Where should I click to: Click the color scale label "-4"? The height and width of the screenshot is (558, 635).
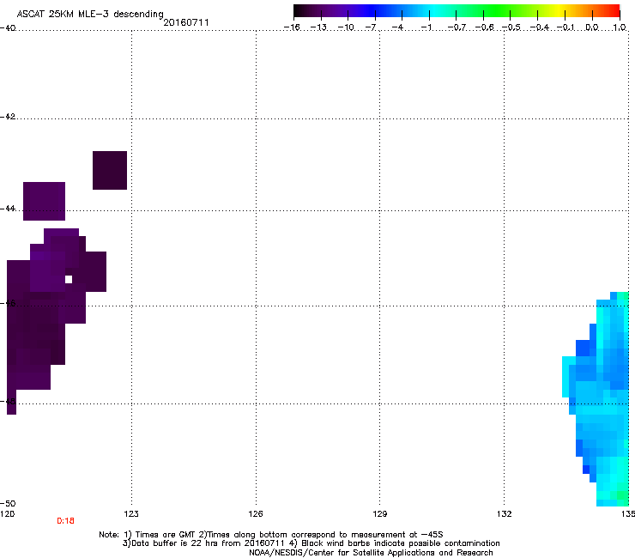(397, 27)
